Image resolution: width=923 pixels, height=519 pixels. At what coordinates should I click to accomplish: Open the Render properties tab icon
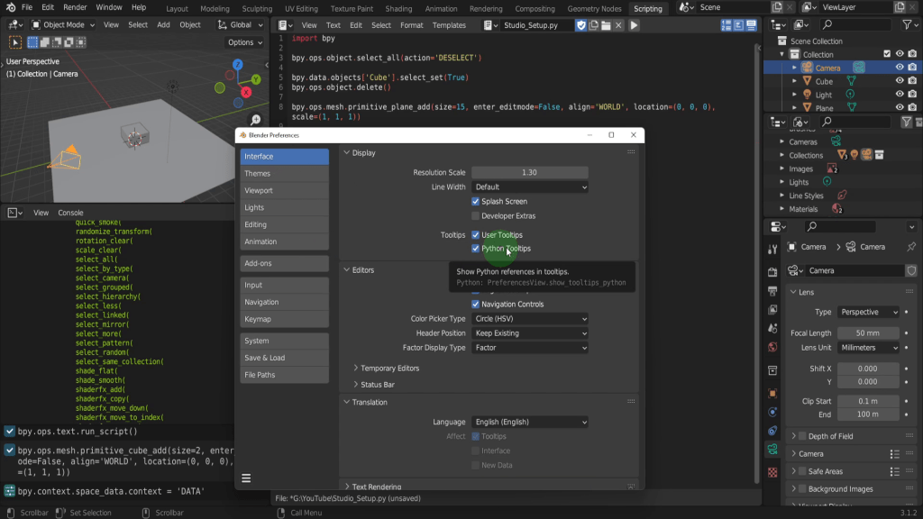(772, 271)
